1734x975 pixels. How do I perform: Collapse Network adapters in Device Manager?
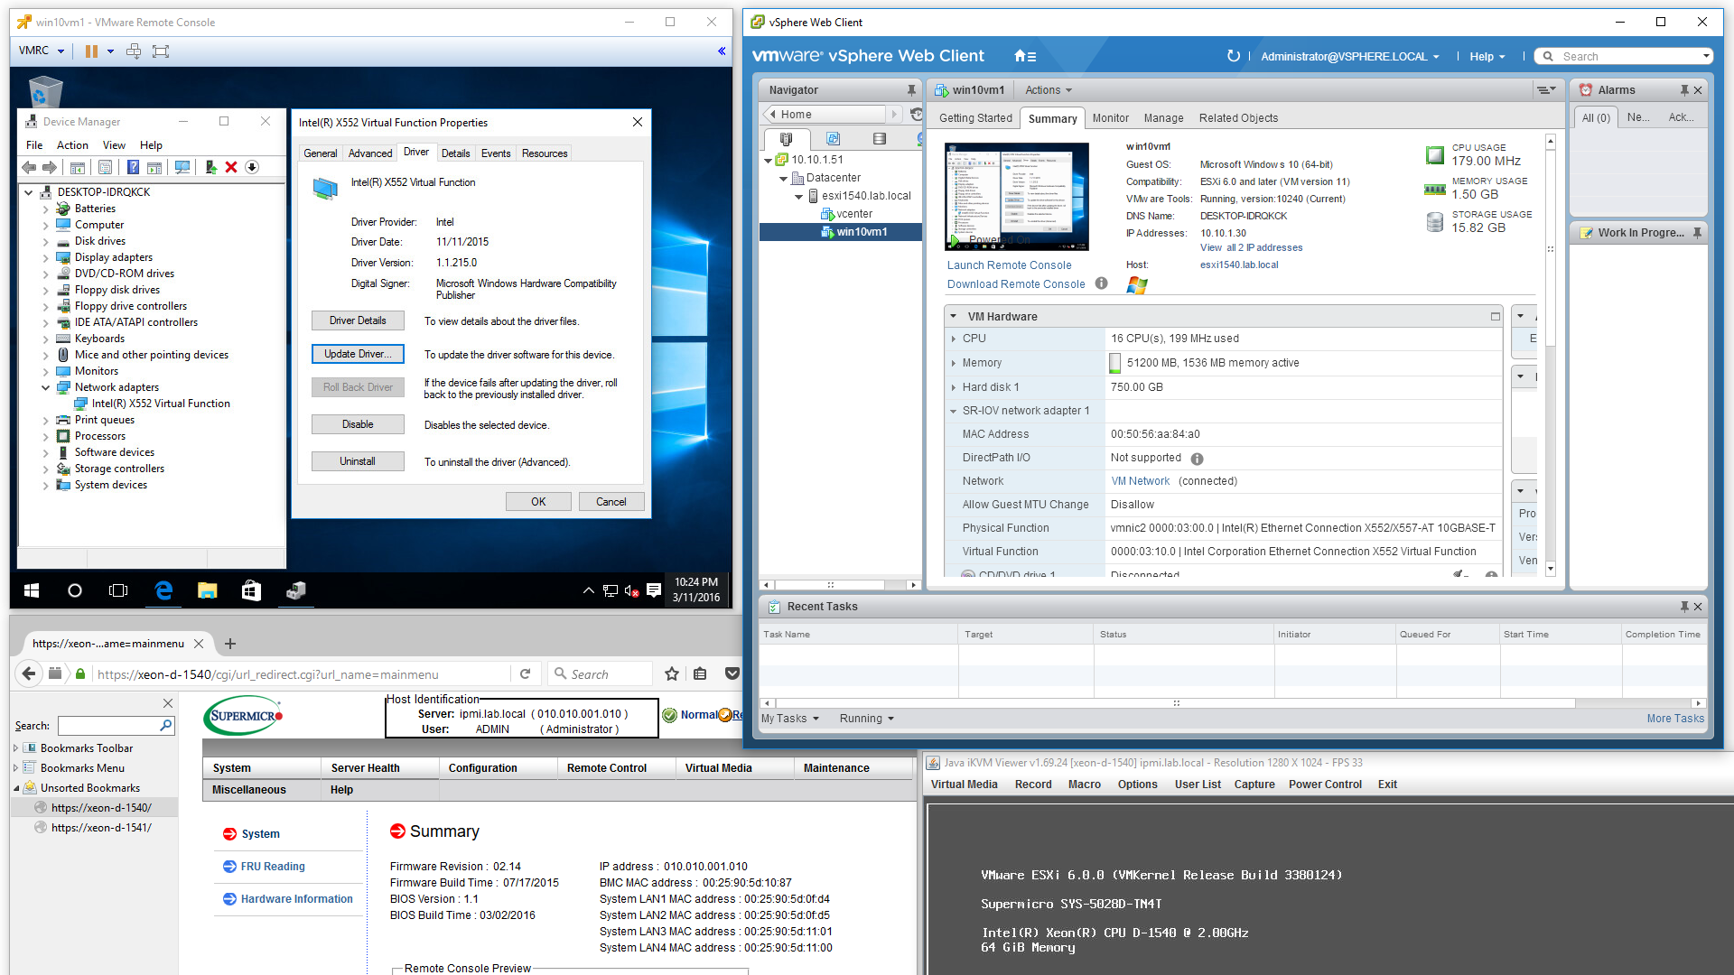(45, 387)
